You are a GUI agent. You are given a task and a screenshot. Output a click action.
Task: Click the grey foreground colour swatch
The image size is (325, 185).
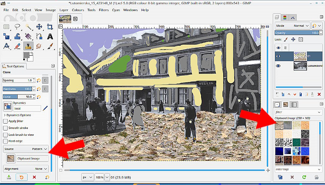tap(26, 55)
